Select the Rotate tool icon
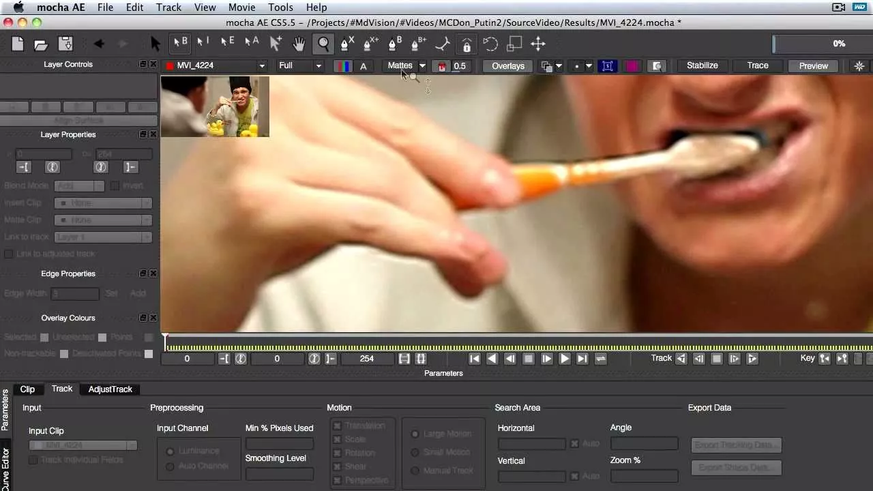 tap(490, 44)
